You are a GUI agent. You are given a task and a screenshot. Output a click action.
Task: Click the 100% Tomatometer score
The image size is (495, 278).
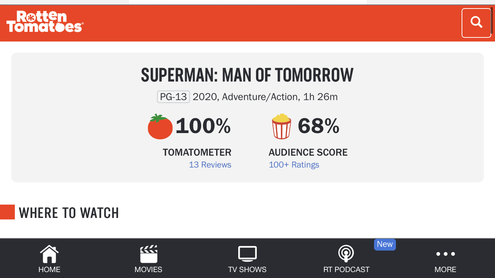click(203, 126)
